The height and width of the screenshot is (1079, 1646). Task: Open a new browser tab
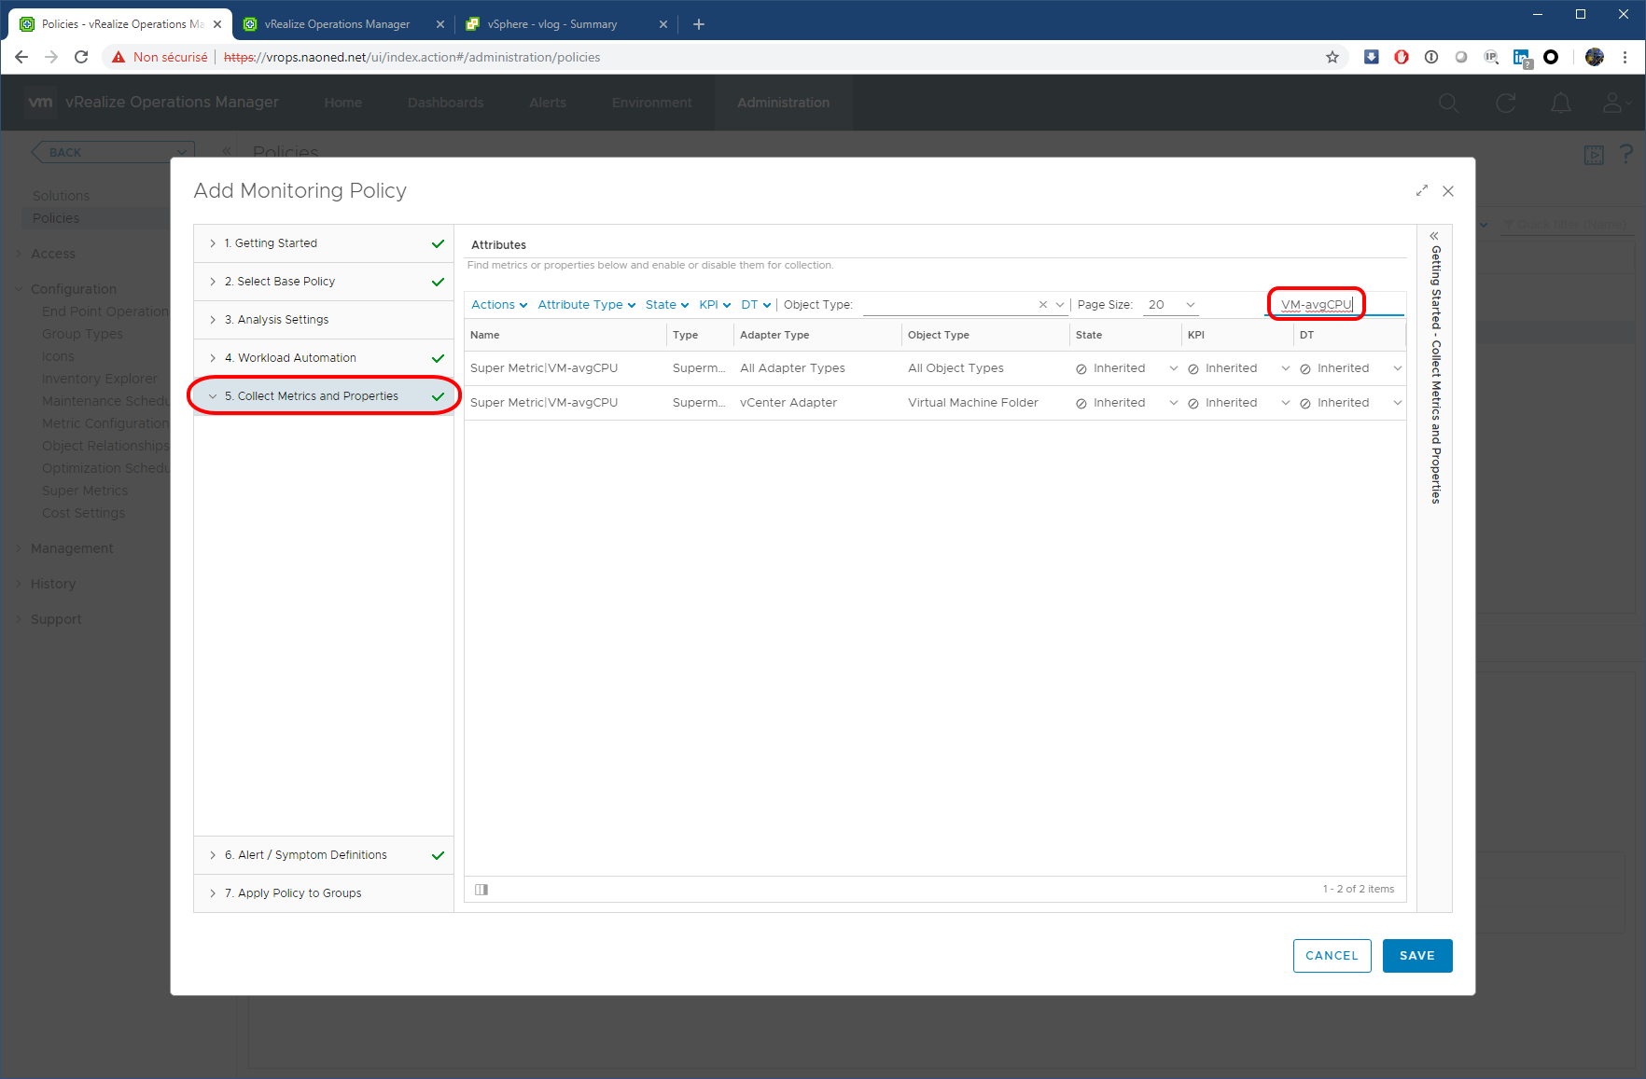pos(699,24)
